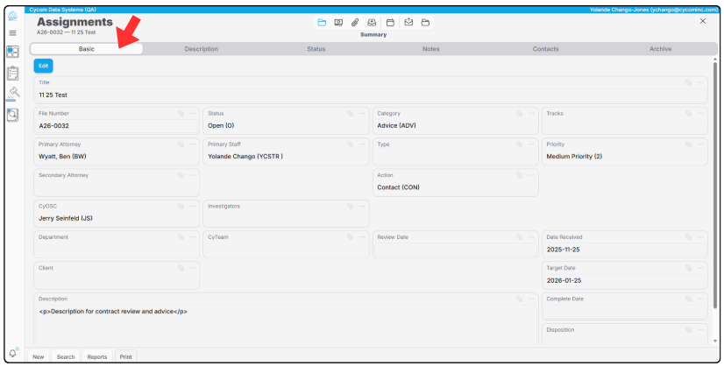Open the paperclip attachments icon
The height and width of the screenshot is (366, 724).
355,23
